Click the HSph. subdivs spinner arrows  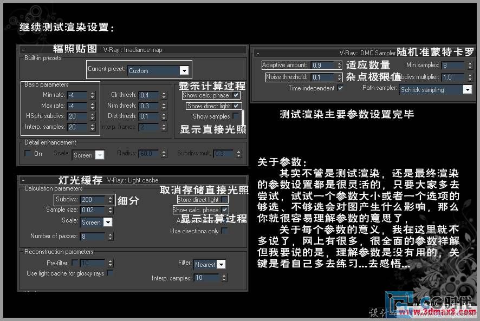[x=92, y=116]
